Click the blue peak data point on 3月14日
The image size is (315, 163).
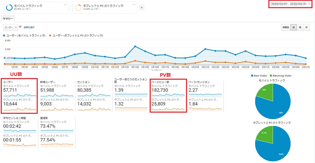click(x=135, y=46)
